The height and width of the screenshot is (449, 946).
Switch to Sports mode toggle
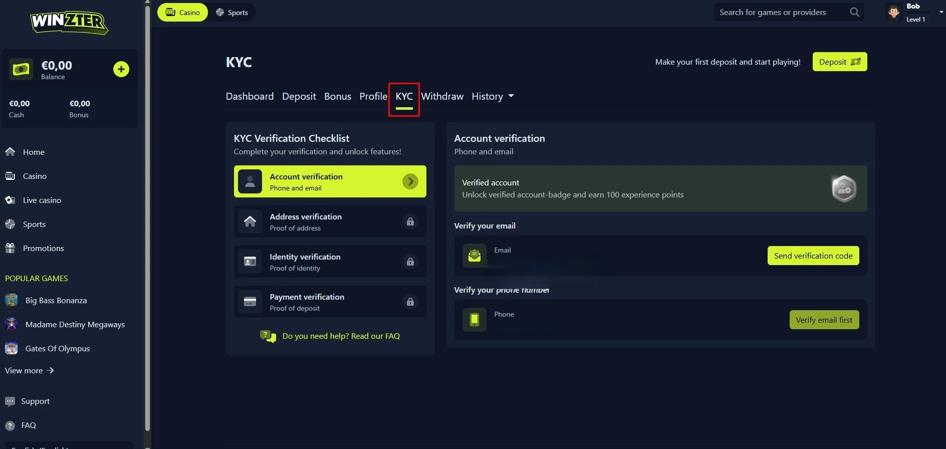click(x=232, y=13)
